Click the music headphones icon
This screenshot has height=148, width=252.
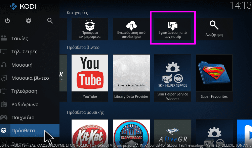(4, 65)
